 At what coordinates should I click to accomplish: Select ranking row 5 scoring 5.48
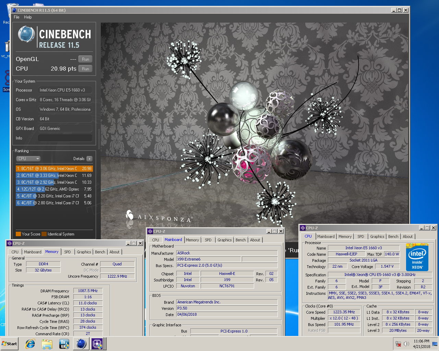pyautogui.click(x=54, y=196)
